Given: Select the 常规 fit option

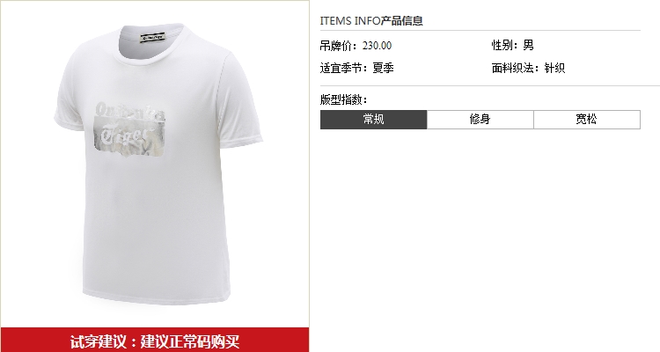Looking at the screenshot, I should tap(373, 120).
